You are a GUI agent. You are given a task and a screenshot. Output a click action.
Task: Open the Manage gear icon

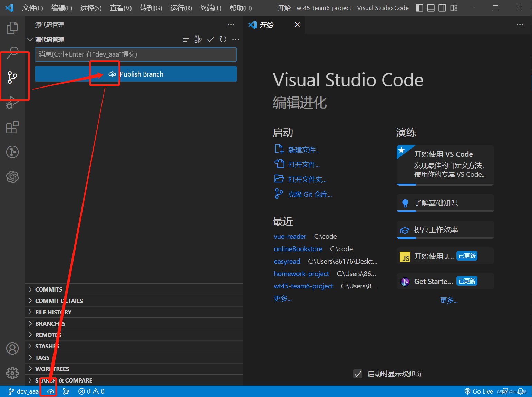point(12,373)
